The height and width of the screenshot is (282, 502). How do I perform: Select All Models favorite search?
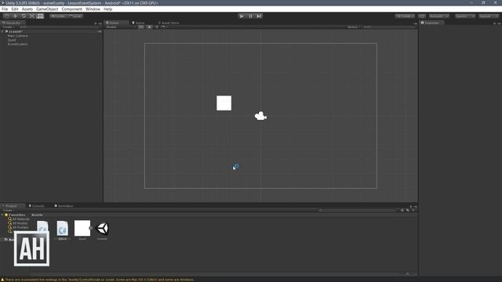tap(19, 223)
